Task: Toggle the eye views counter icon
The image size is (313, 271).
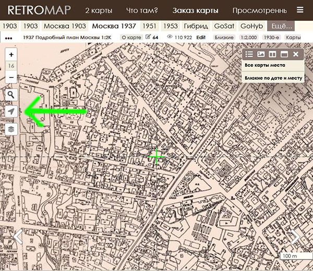Action: click(x=170, y=38)
